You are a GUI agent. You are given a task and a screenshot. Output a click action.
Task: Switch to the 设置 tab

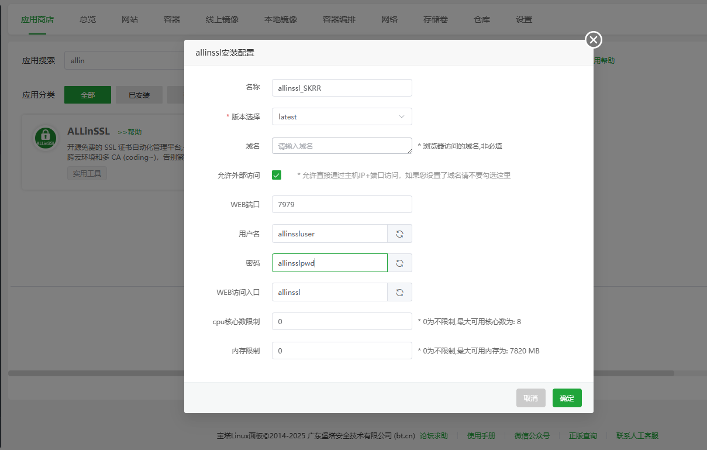click(524, 19)
